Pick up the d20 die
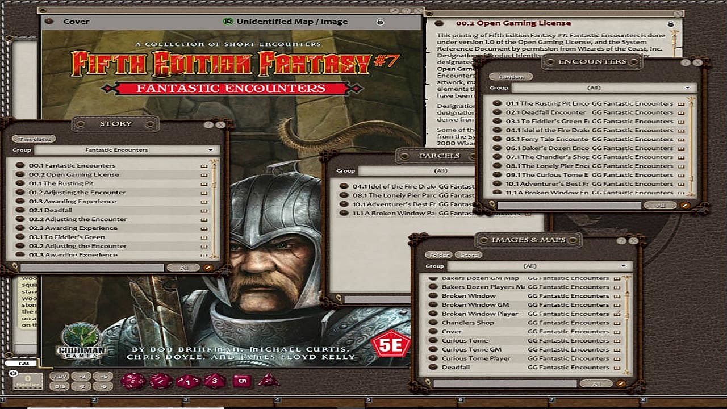The image size is (727, 409). (132, 380)
